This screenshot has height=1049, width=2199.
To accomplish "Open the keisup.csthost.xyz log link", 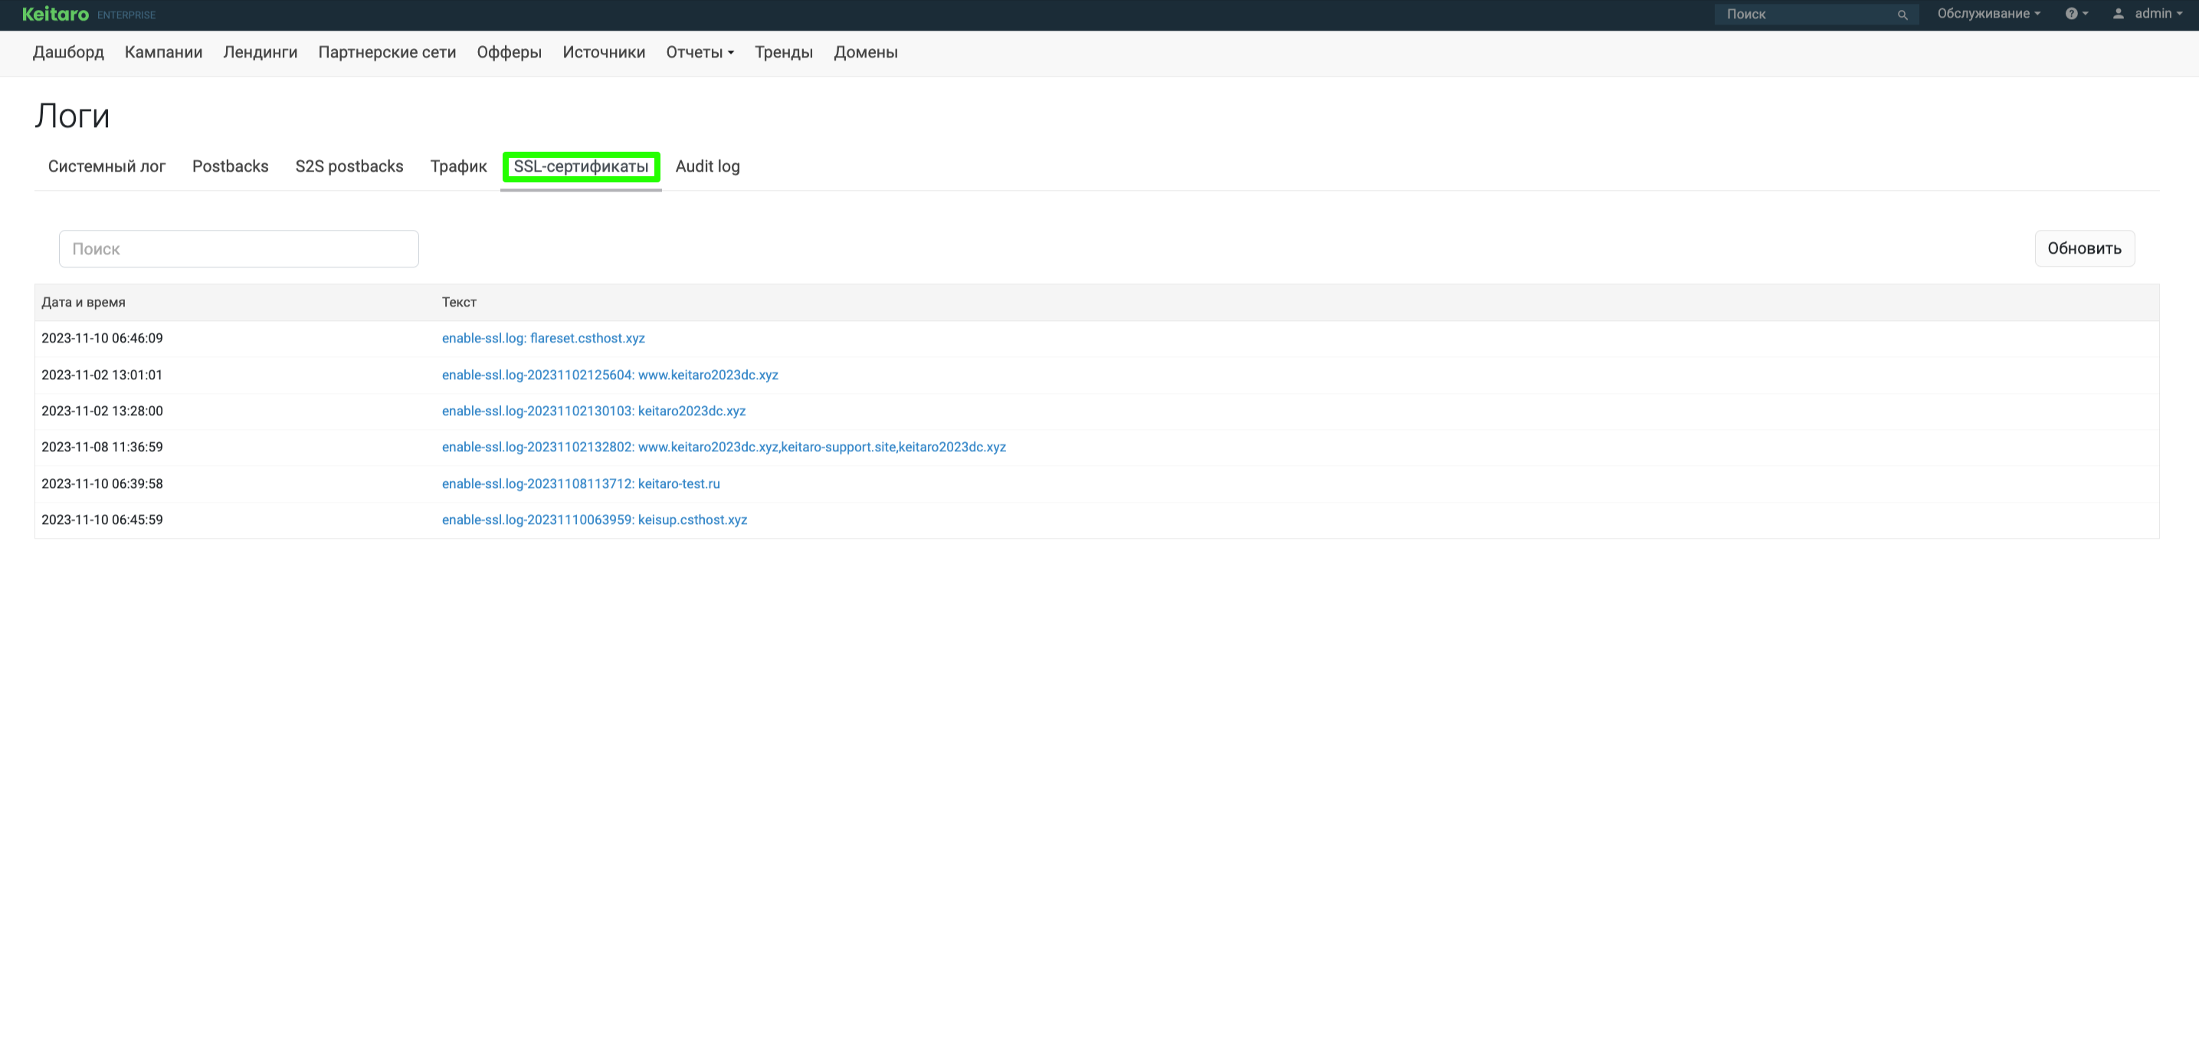I will pos(594,519).
